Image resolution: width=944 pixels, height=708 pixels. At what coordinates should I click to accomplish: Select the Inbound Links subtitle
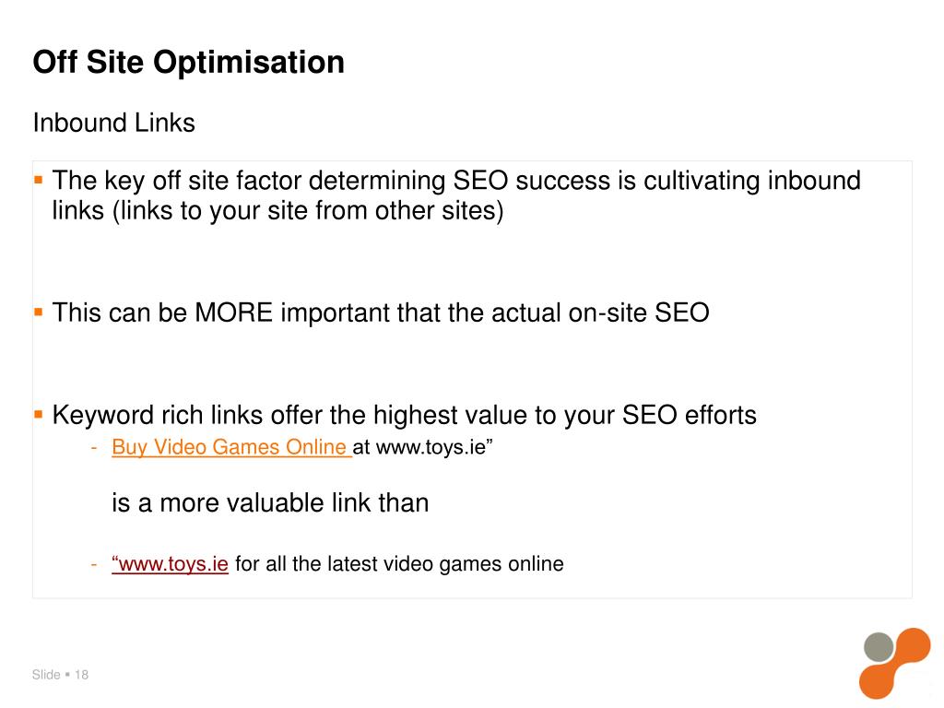click(x=113, y=123)
